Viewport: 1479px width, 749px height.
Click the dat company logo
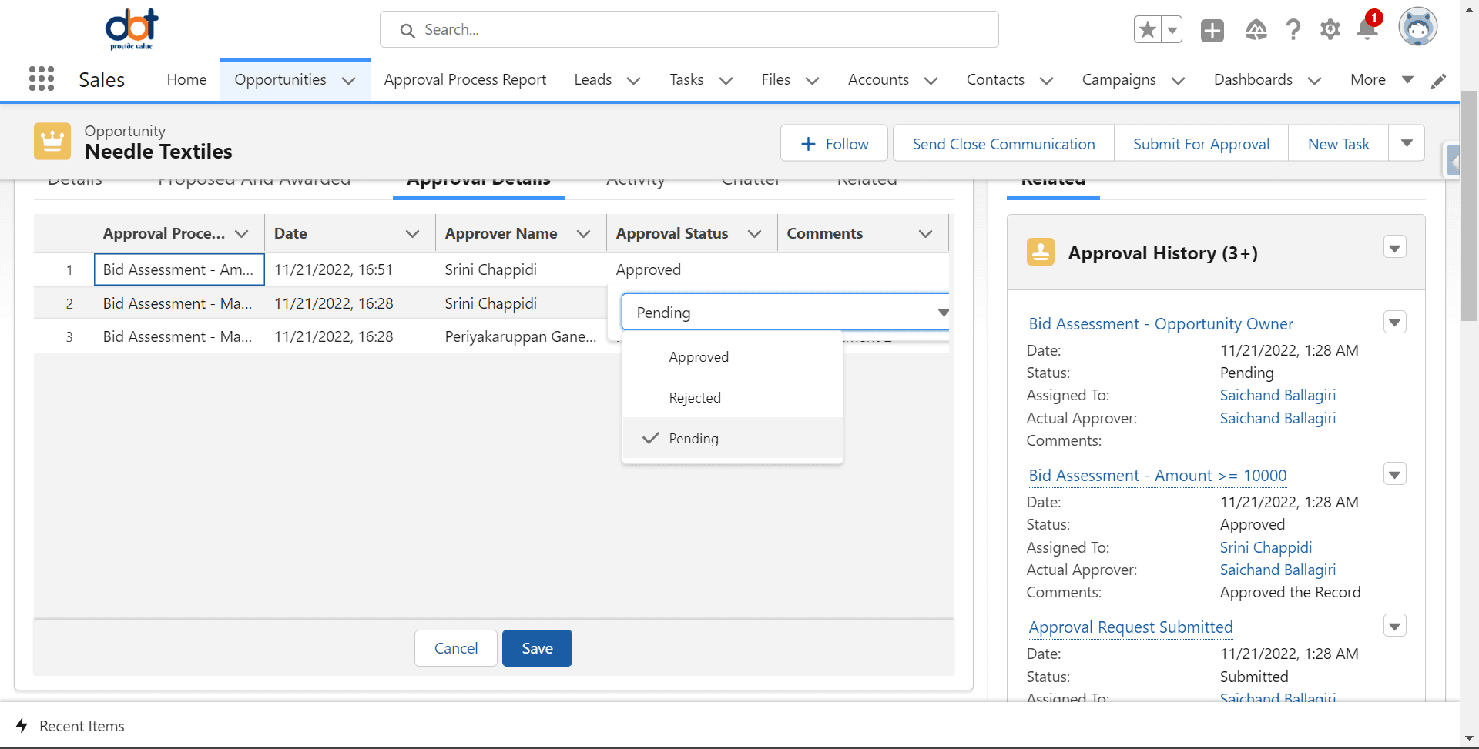[132, 29]
